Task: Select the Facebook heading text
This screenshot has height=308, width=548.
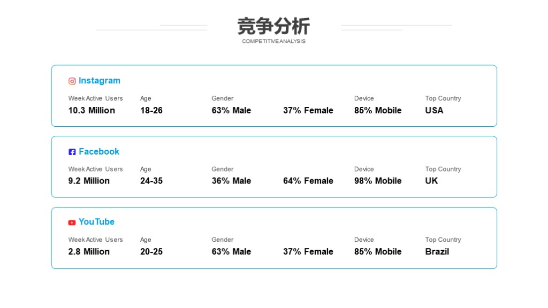Action: coord(99,151)
